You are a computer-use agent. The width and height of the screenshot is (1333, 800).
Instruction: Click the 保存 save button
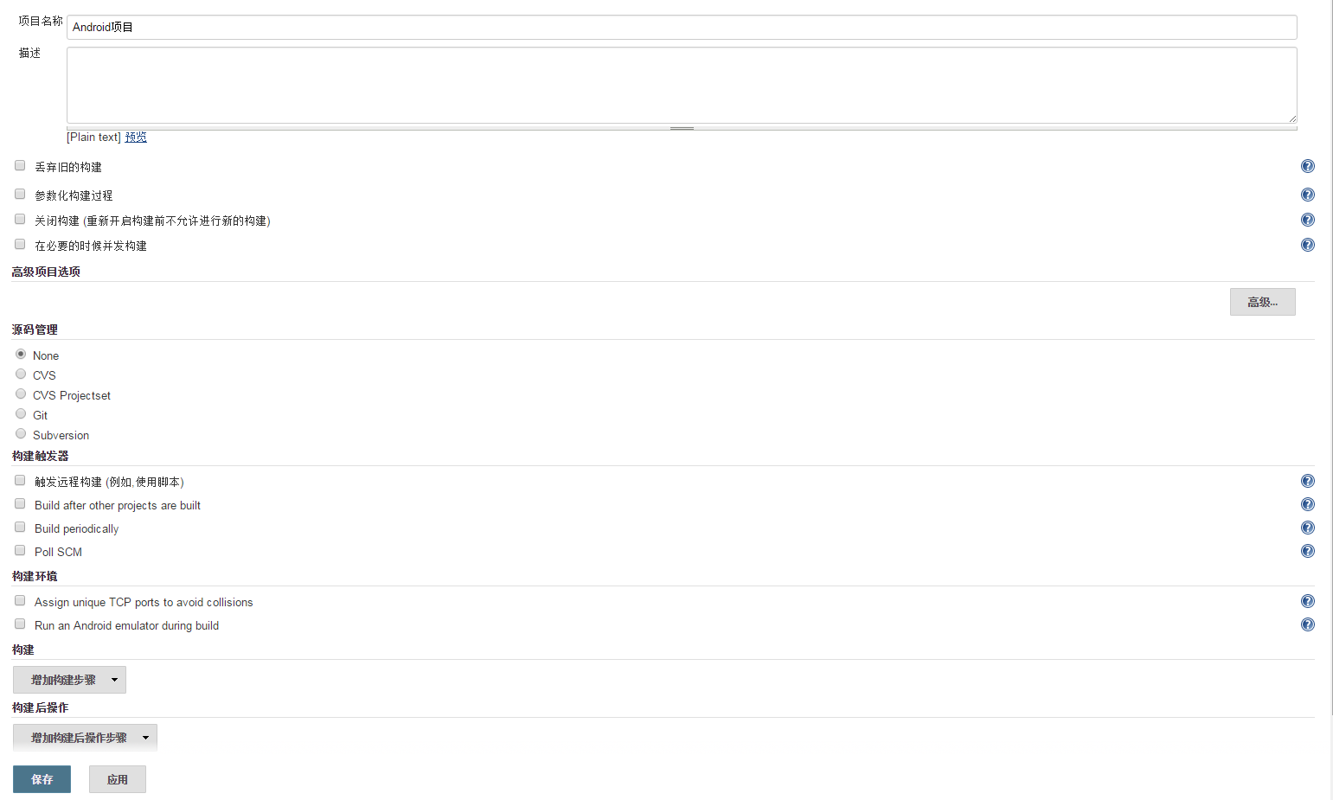[42, 779]
